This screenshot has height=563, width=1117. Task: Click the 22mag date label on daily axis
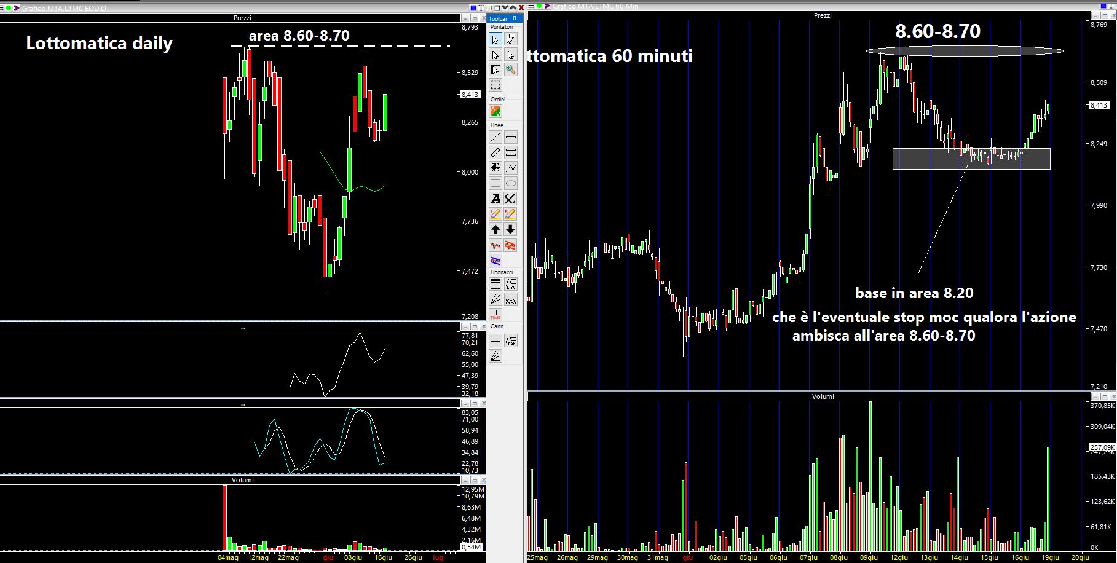coord(288,557)
